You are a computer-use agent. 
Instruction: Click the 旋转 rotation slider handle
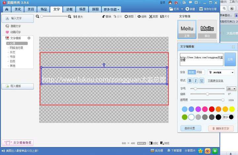pyautogui.click(x=207, y=94)
